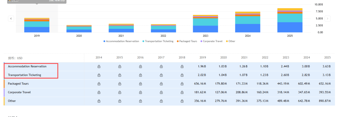Click the 3.63B Accommodation Reservation 2025 value

pyautogui.click(x=326, y=67)
